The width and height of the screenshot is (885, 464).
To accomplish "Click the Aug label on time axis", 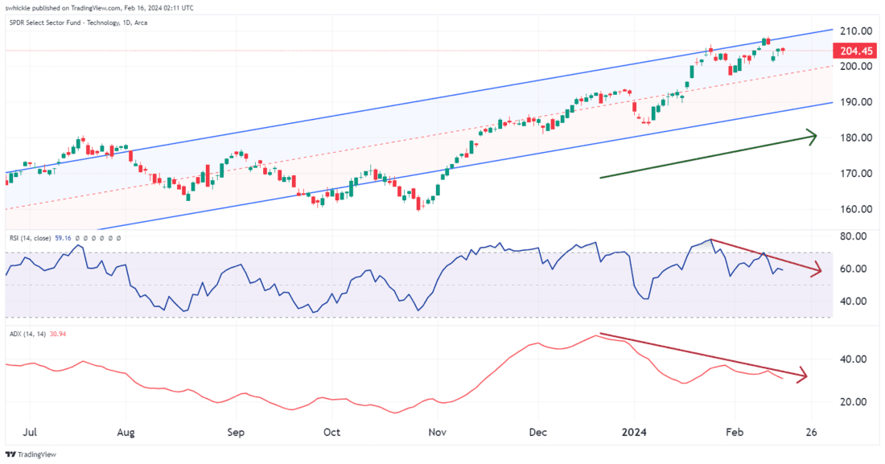I will point(128,432).
